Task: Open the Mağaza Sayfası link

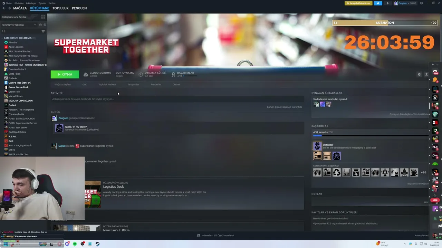Action: tap(63, 84)
